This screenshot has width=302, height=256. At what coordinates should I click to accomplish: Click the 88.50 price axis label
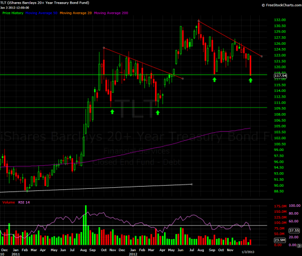coord(279,191)
